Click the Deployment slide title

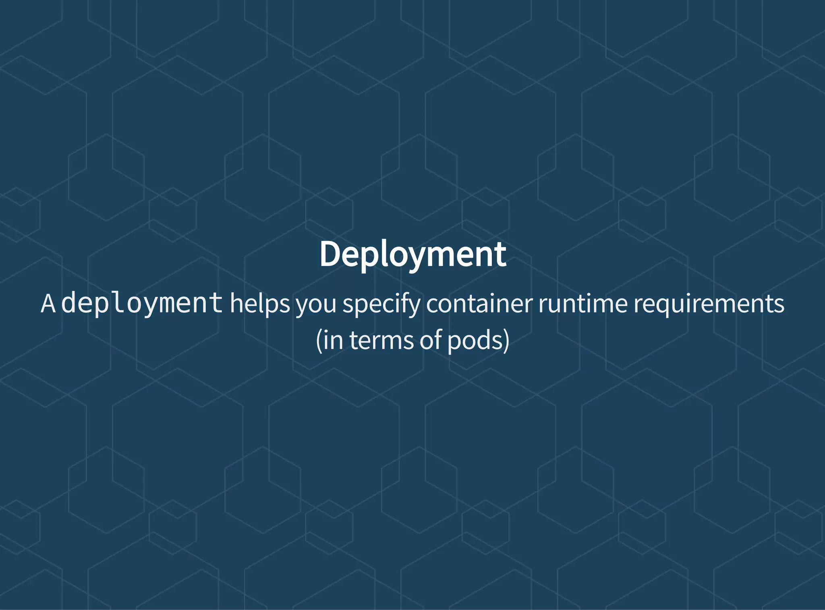click(412, 254)
